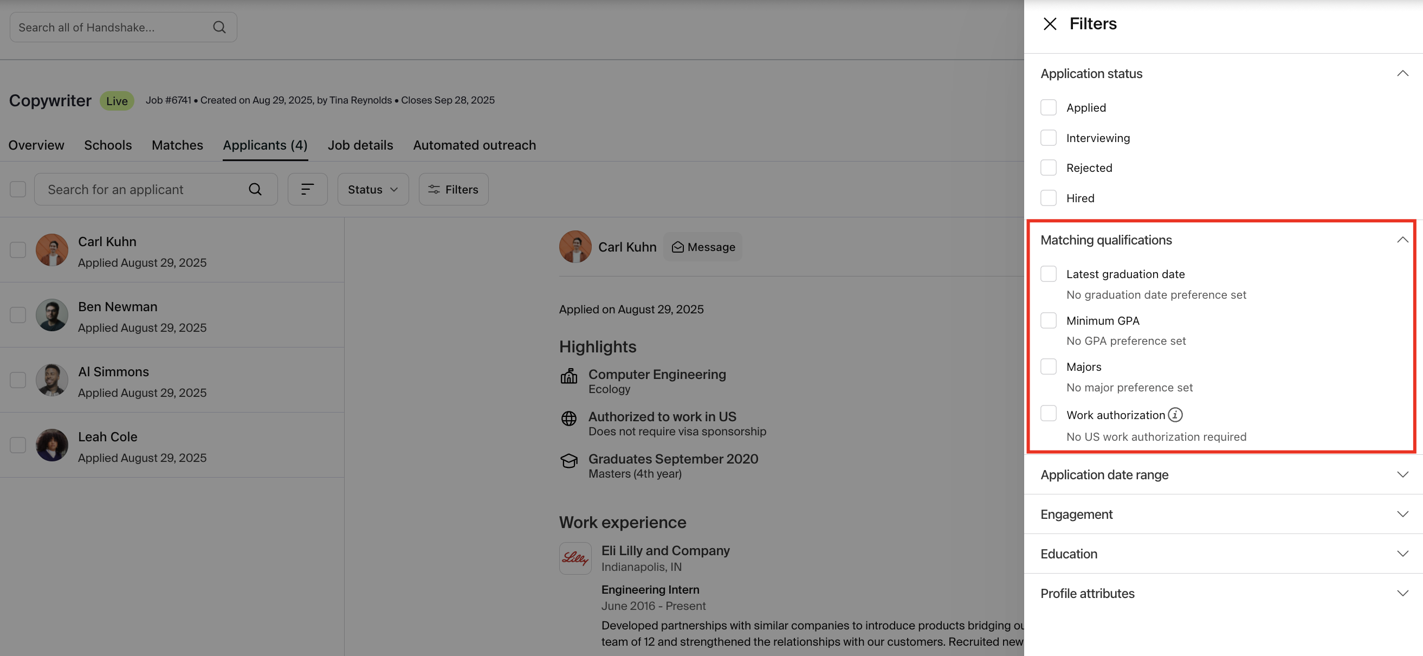
Task: Check the Rejected status filter
Action: tap(1048, 168)
